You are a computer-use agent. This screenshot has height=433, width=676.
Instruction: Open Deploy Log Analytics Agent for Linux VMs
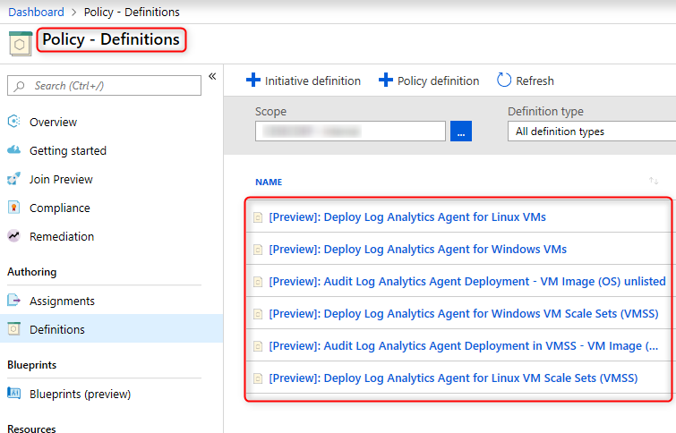click(x=407, y=217)
